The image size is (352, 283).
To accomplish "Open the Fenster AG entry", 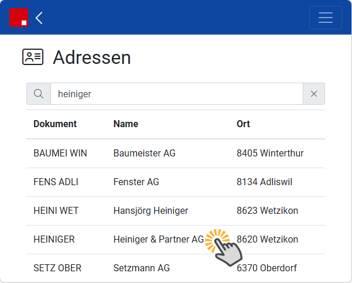I will [136, 182].
